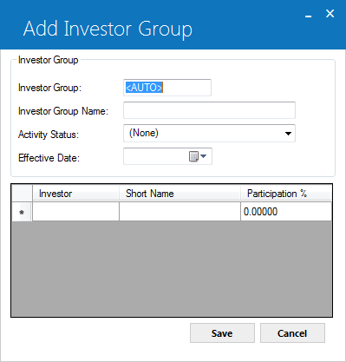346x362 pixels.
Task: Click the empty Short Name cell
Action: click(180, 212)
